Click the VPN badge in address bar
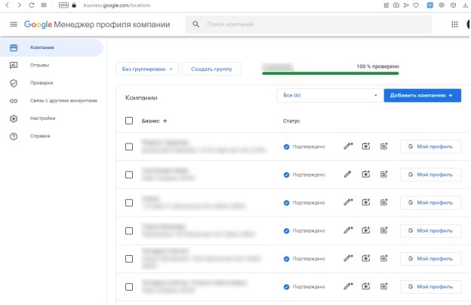 63,5
